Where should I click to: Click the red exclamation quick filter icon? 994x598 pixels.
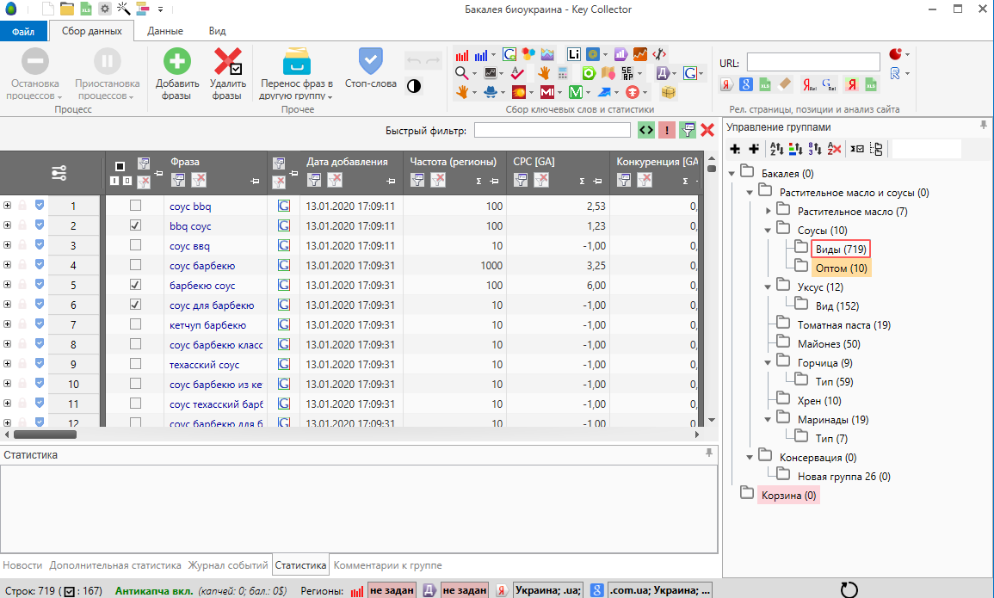[x=667, y=130]
